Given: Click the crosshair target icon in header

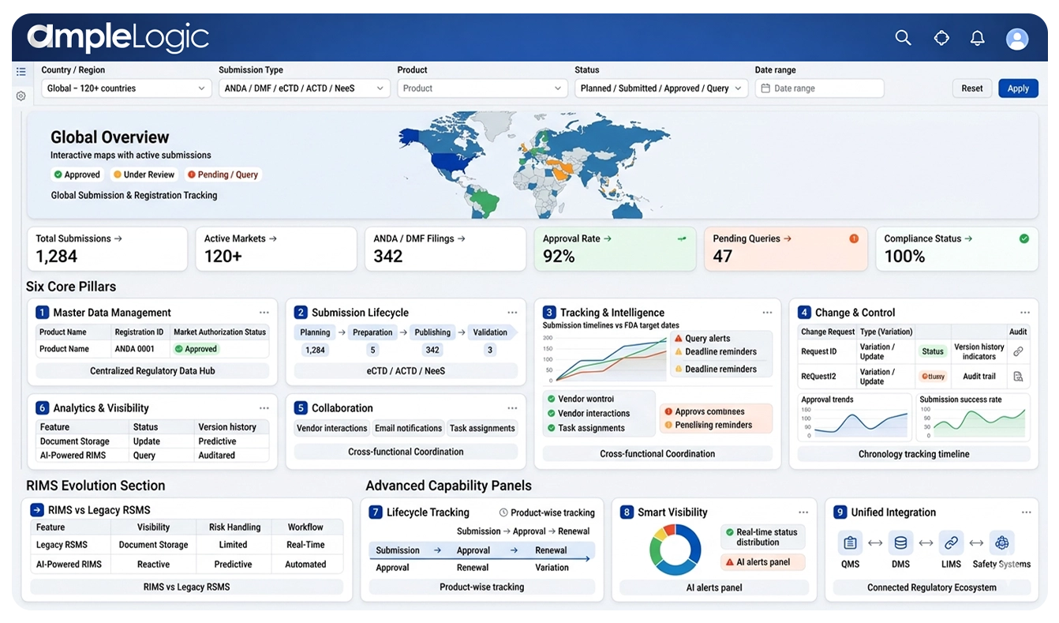Looking at the screenshot, I should click(x=941, y=38).
